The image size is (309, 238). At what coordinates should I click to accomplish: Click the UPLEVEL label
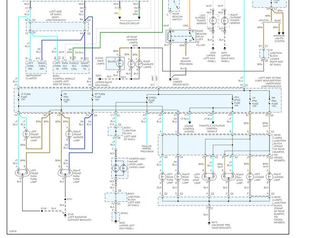coord(264,20)
